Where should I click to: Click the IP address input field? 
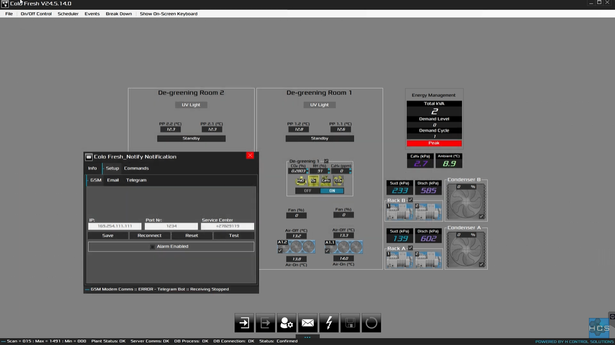(115, 226)
